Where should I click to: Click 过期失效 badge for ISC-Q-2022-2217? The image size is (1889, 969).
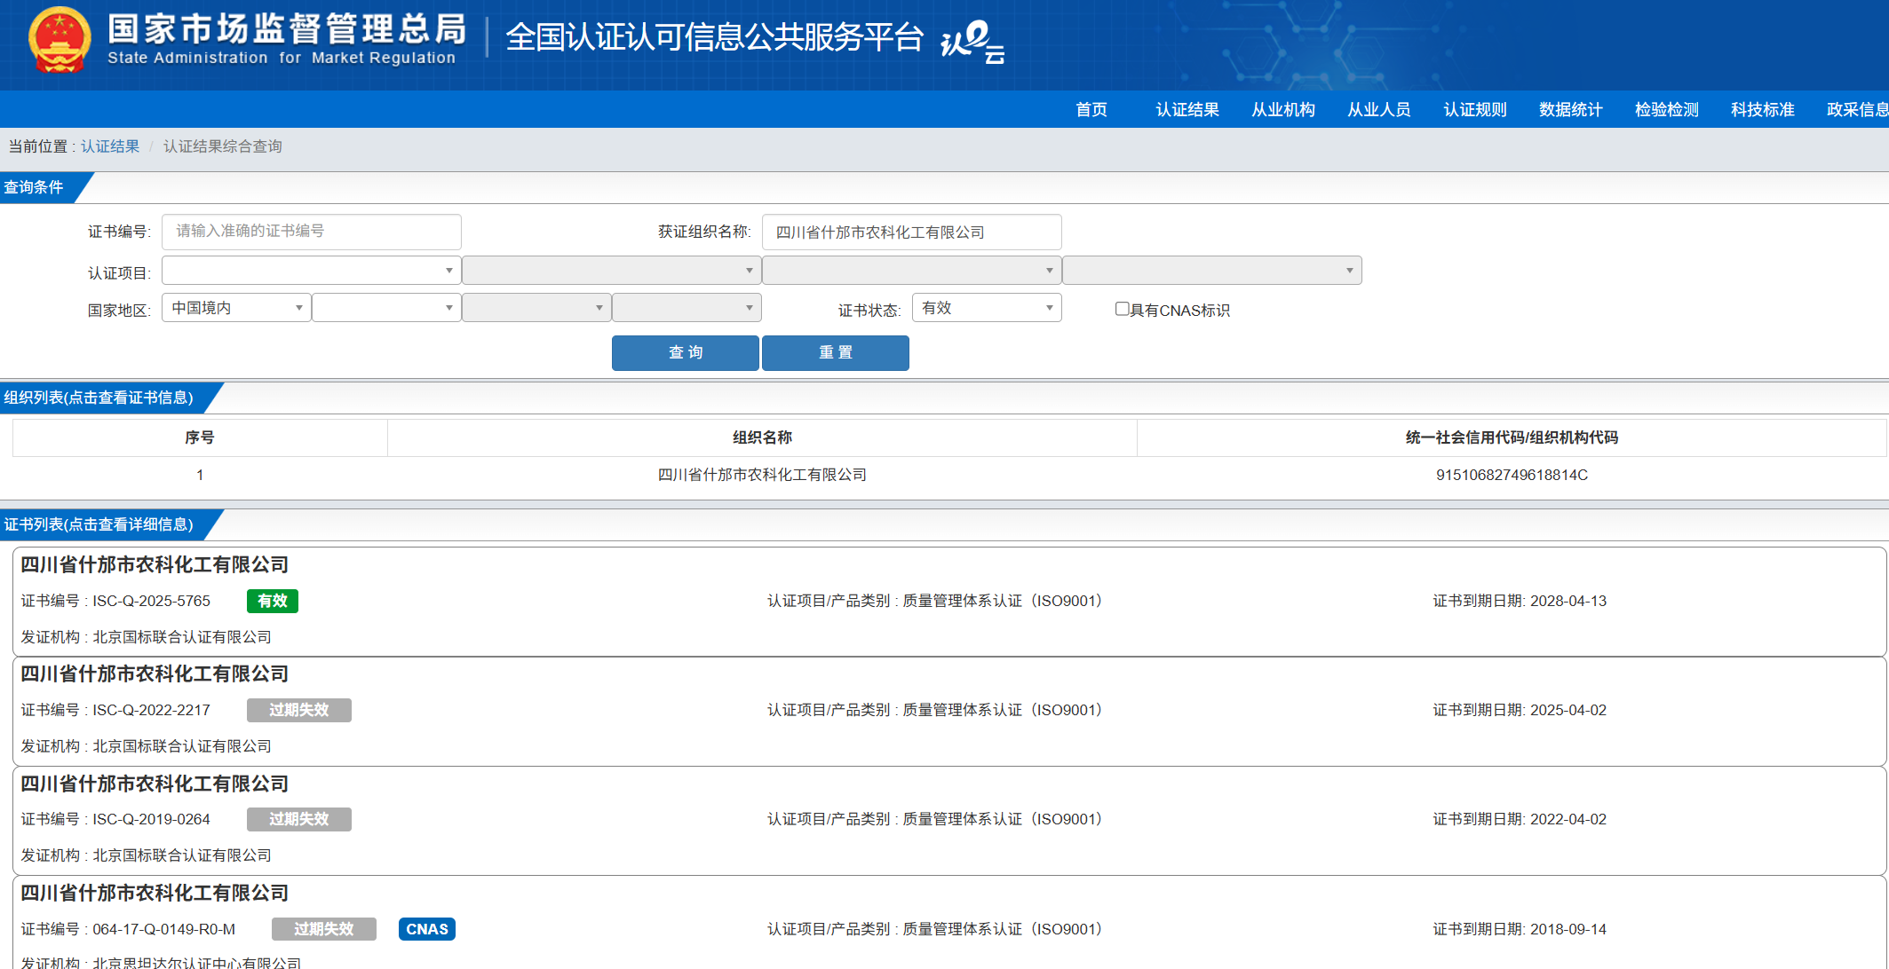tap(298, 710)
